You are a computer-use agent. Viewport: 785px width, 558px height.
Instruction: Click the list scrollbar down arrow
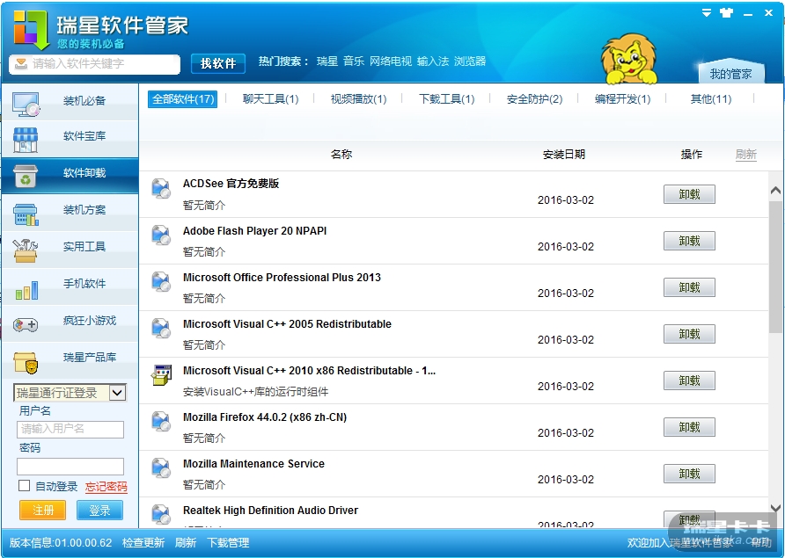click(775, 508)
